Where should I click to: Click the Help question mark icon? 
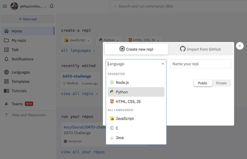click(6, 115)
